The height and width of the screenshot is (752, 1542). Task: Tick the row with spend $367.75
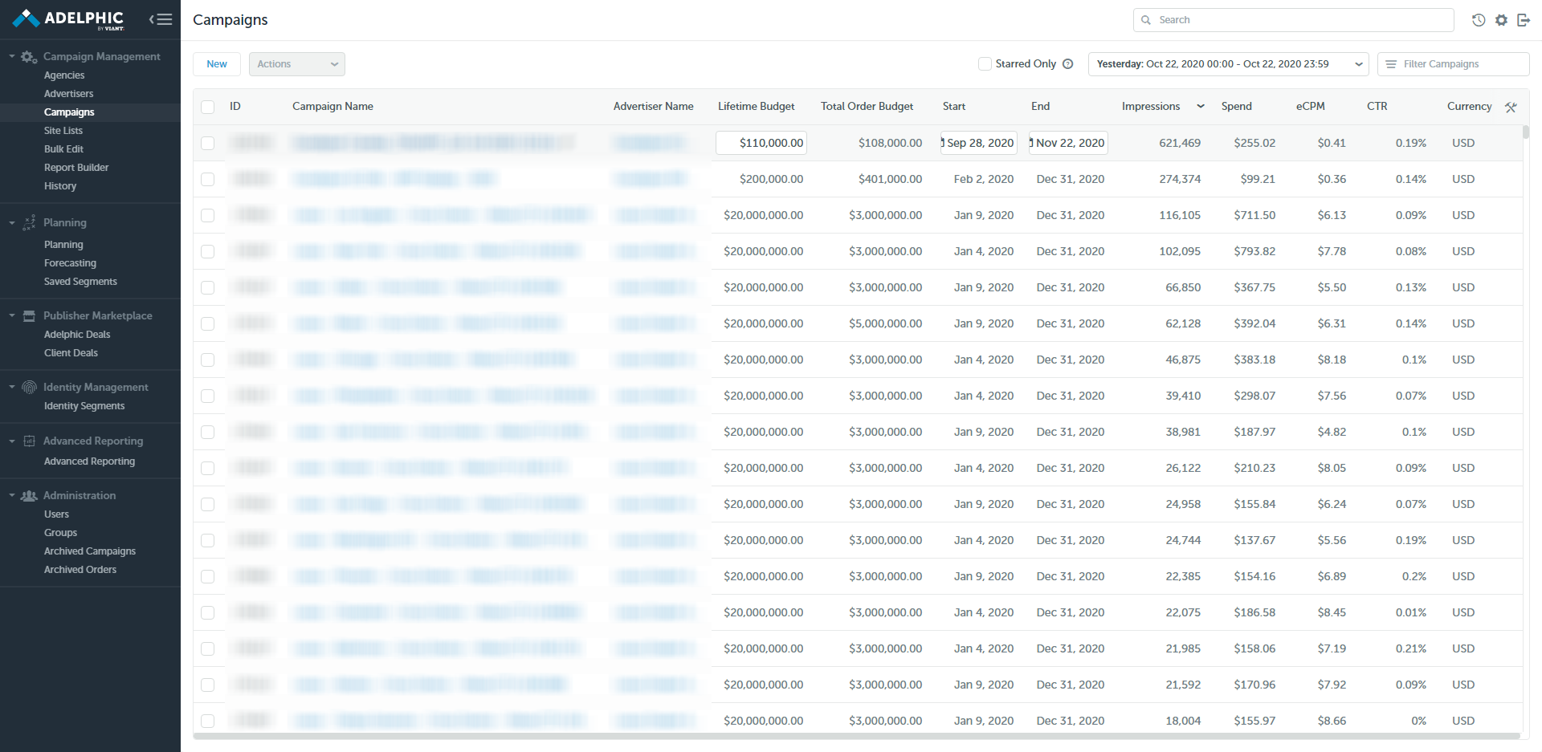pos(208,287)
